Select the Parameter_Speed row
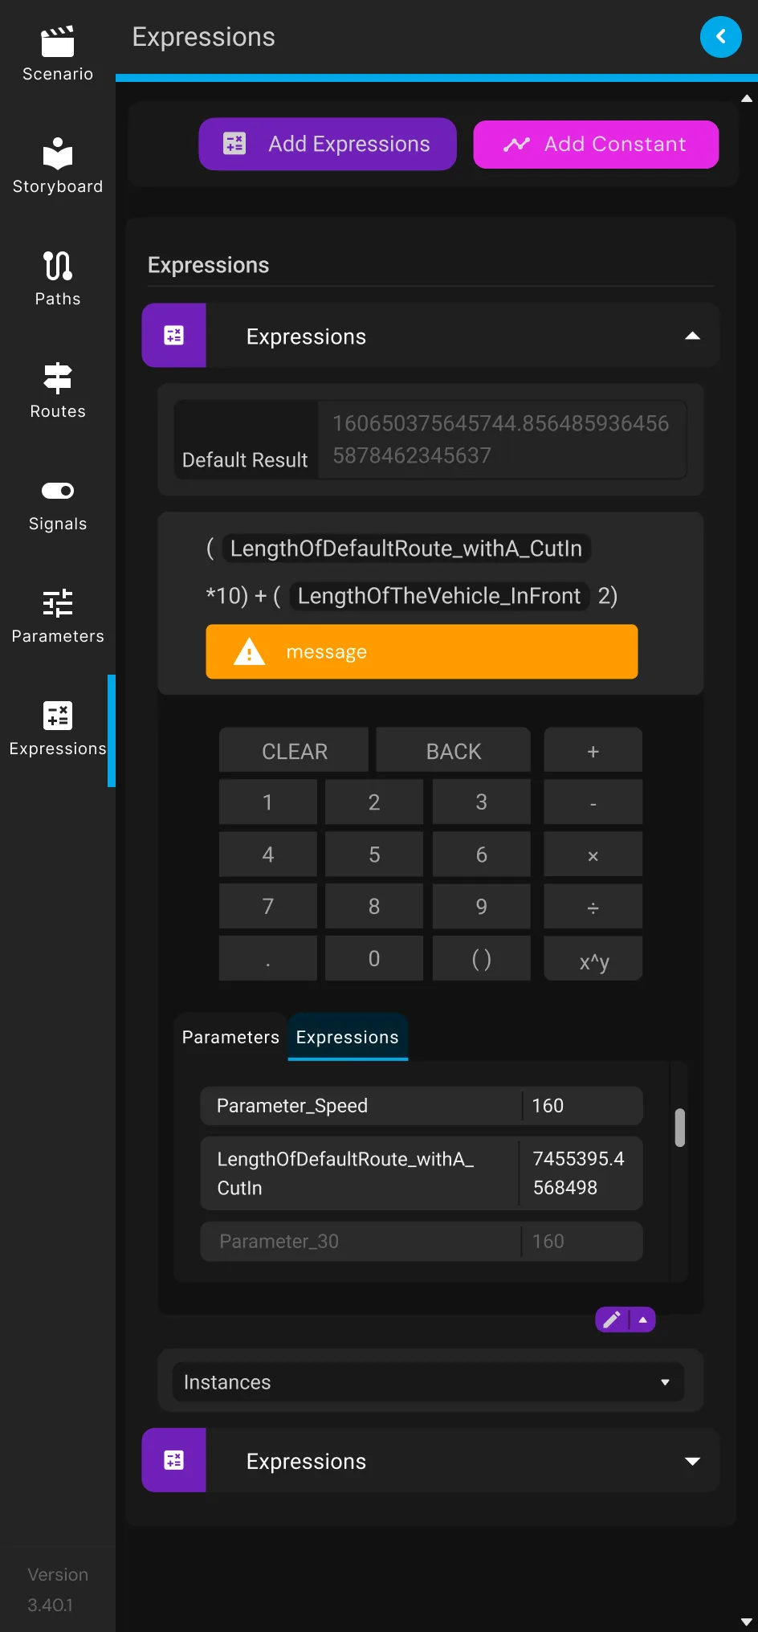 pos(422,1106)
